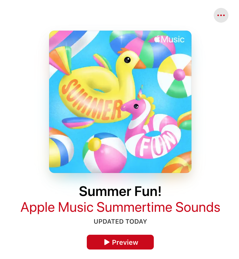This screenshot has width=239, height=259.
Task: Click the word Preview on red button
Action: point(125,242)
